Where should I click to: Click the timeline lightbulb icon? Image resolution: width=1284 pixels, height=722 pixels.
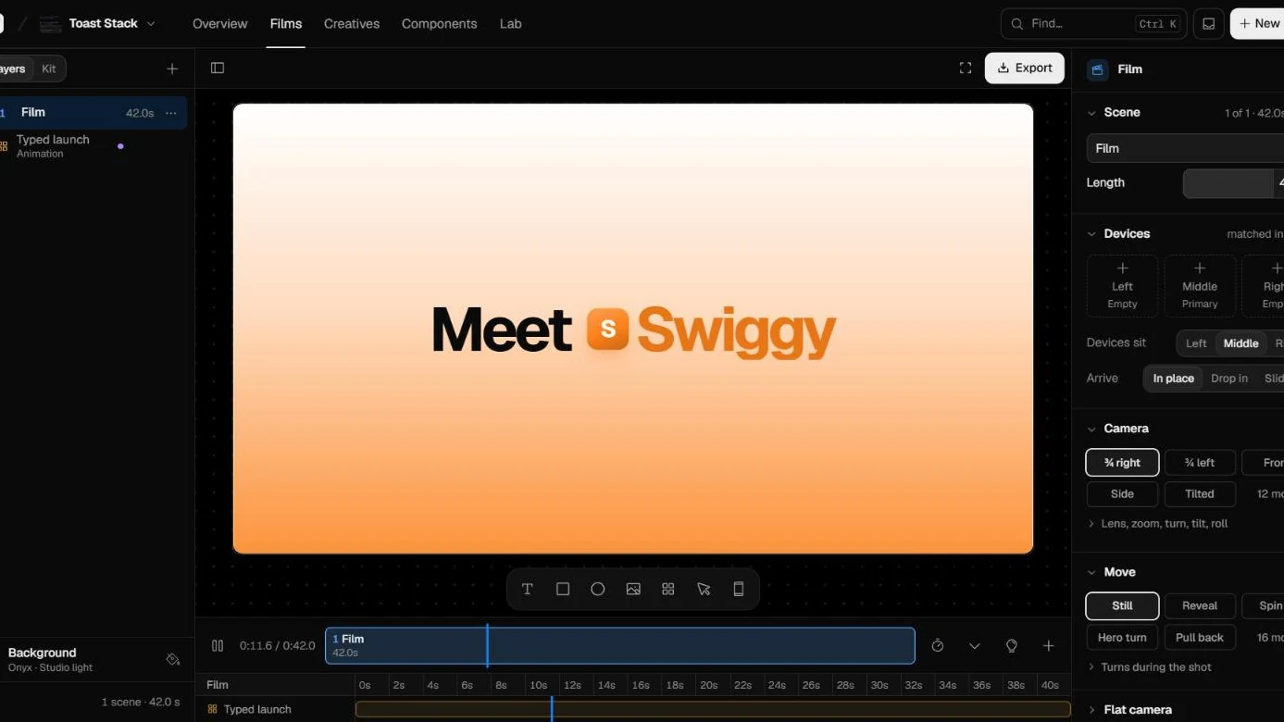[1012, 645]
